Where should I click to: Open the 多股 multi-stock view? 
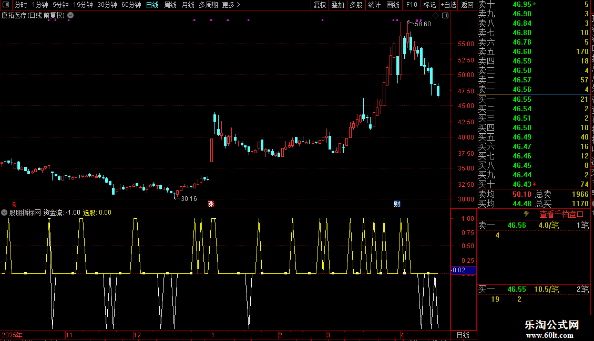pos(356,5)
